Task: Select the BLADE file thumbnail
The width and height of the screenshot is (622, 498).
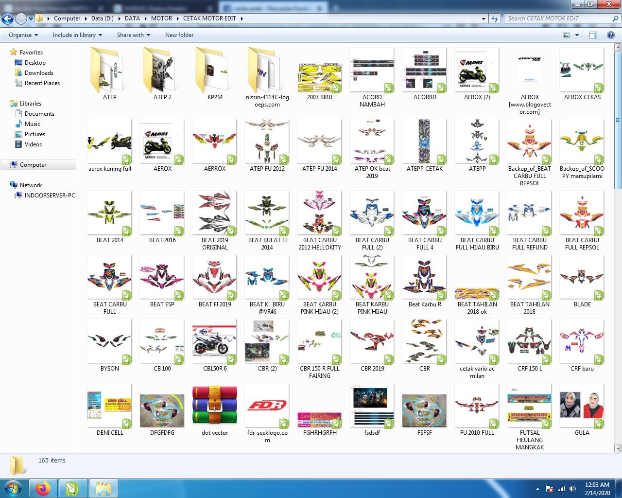Action: [582, 277]
